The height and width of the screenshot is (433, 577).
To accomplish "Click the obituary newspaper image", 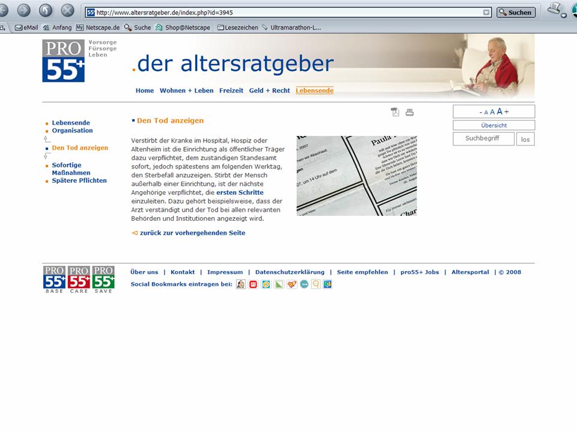I will 356,176.
